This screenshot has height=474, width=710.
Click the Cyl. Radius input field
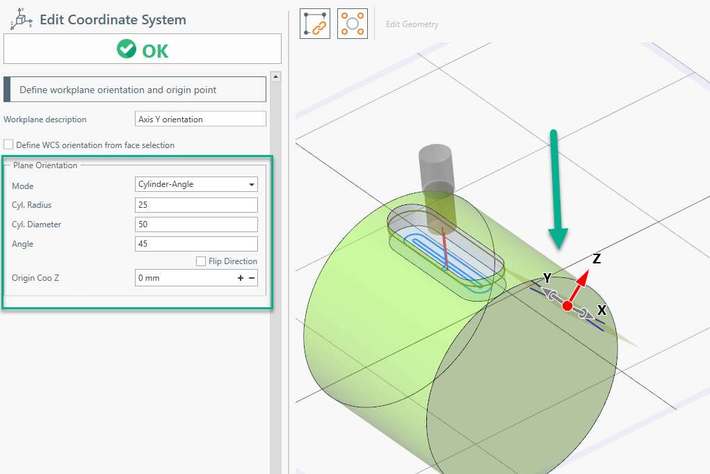click(x=196, y=205)
